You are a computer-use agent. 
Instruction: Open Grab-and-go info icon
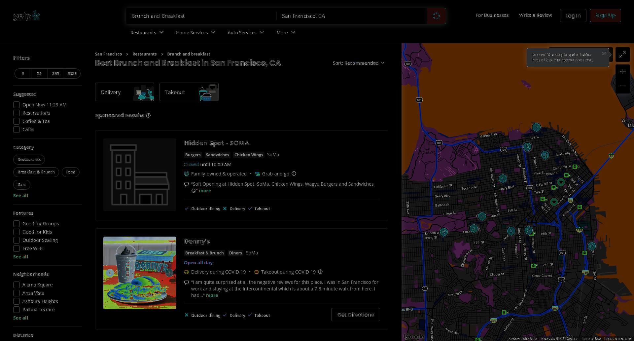(x=294, y=173)
